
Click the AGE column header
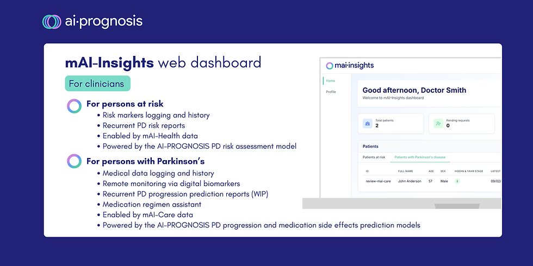coord(431,172)
